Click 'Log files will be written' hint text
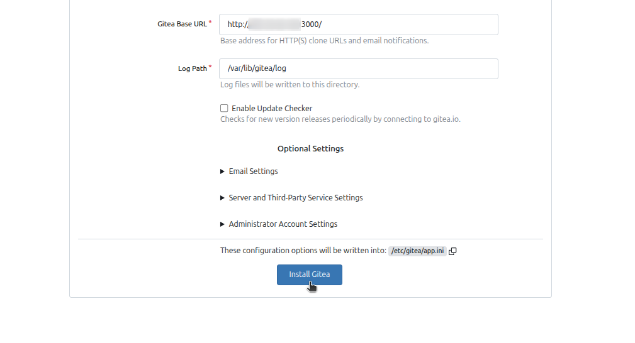This screenshot has height=343, width=635. click(290, 85)
